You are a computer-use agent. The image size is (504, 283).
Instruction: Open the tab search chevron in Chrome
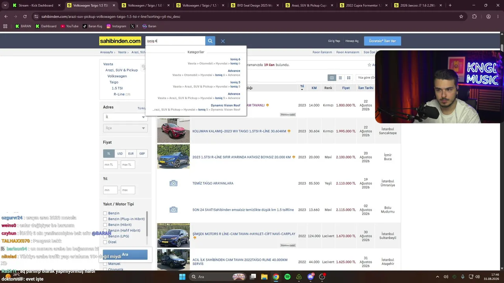pyautogui.click(x=5, y=6)
